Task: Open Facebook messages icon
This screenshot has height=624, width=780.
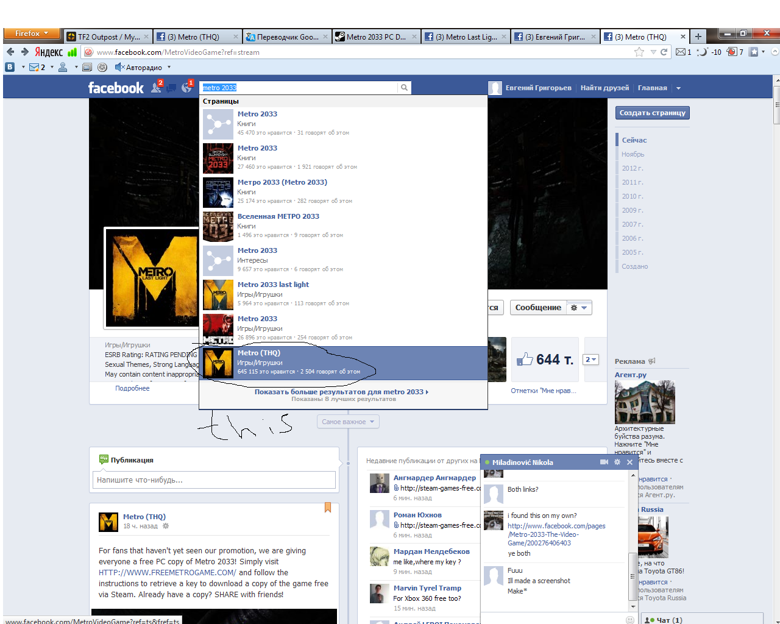Action: click(x=171, y=88)
